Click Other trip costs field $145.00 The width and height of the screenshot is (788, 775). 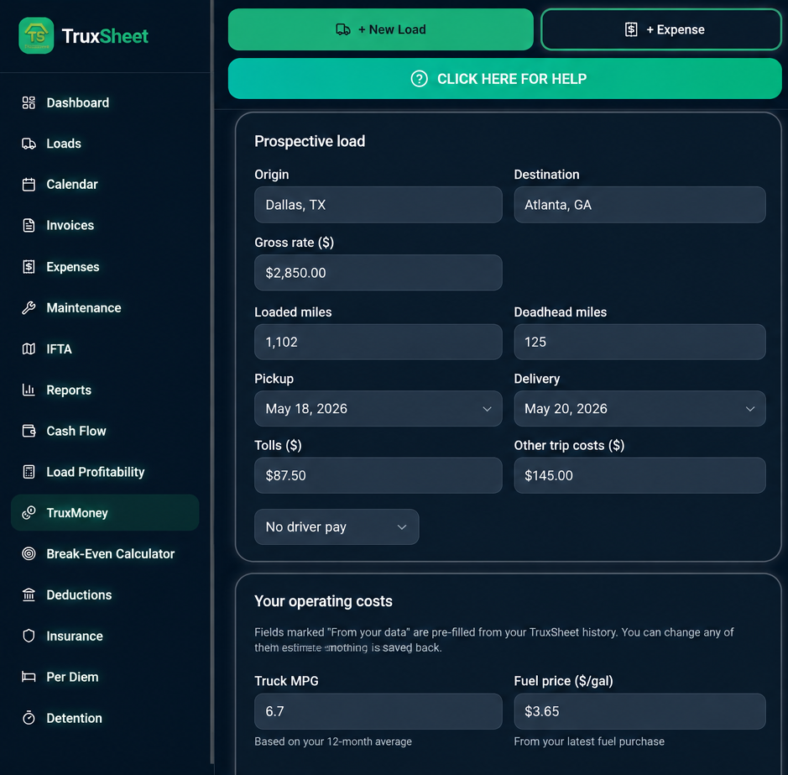(x=639, y=475)
